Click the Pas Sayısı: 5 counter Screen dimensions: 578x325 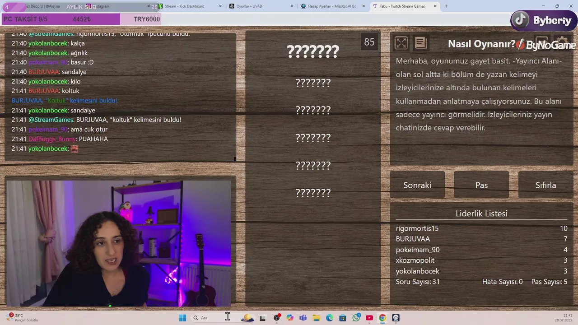pos(549,282)
